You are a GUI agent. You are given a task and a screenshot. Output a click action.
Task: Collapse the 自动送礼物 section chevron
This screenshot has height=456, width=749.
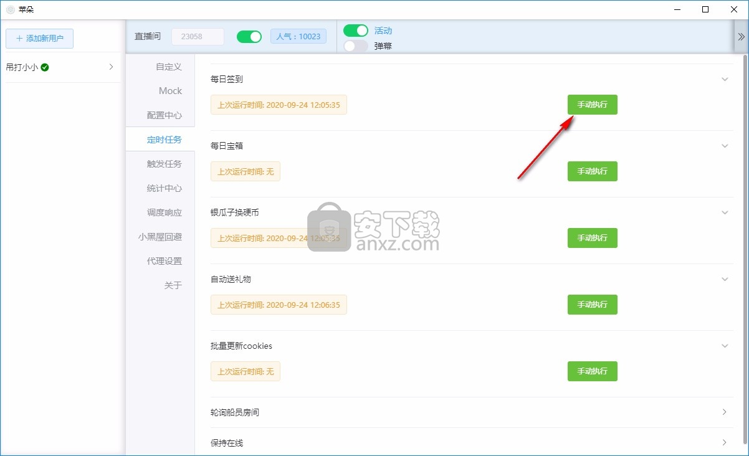tap(725, 279)
